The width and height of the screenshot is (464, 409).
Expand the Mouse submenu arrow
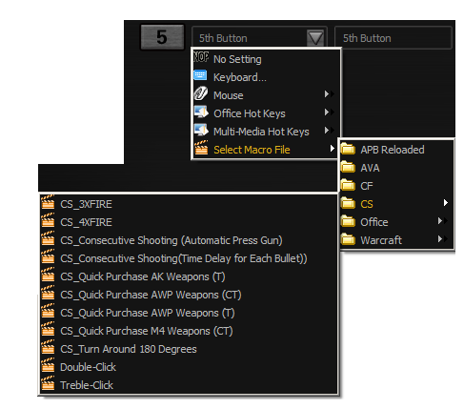click(x=329, y=94)
